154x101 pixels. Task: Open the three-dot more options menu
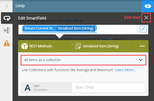click(x=142, y=46)
